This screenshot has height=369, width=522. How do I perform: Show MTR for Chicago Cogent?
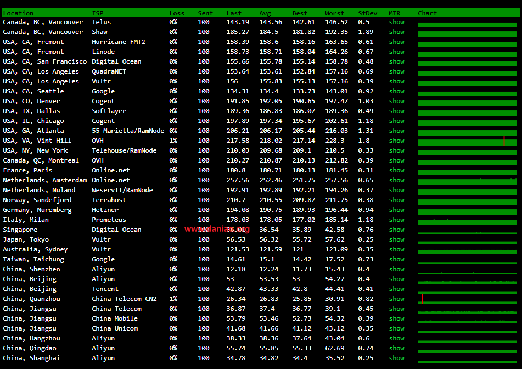pos(396,121)
